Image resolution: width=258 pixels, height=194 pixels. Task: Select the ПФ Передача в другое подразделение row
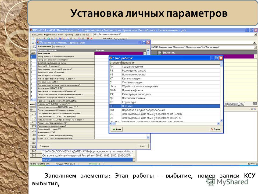[x=164, y=110]
